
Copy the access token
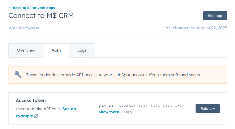pyautogui.click(x=128, y=112)
